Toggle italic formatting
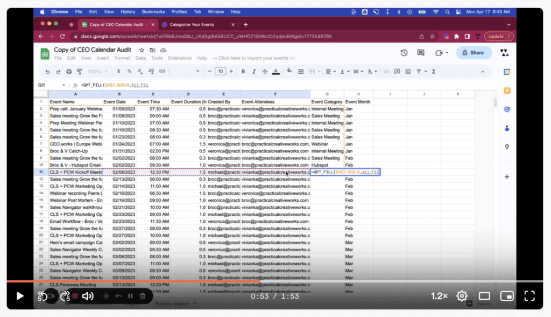Screen dimensions: 551x317 (x=254, y=72)
